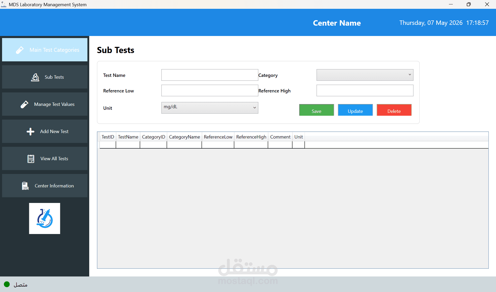Click the plus icon beside Add New Test

pyautogui.click(x=31, y=132)
